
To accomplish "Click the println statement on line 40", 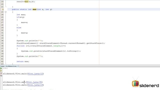I will pyautogui.click(x=30, y=56).
